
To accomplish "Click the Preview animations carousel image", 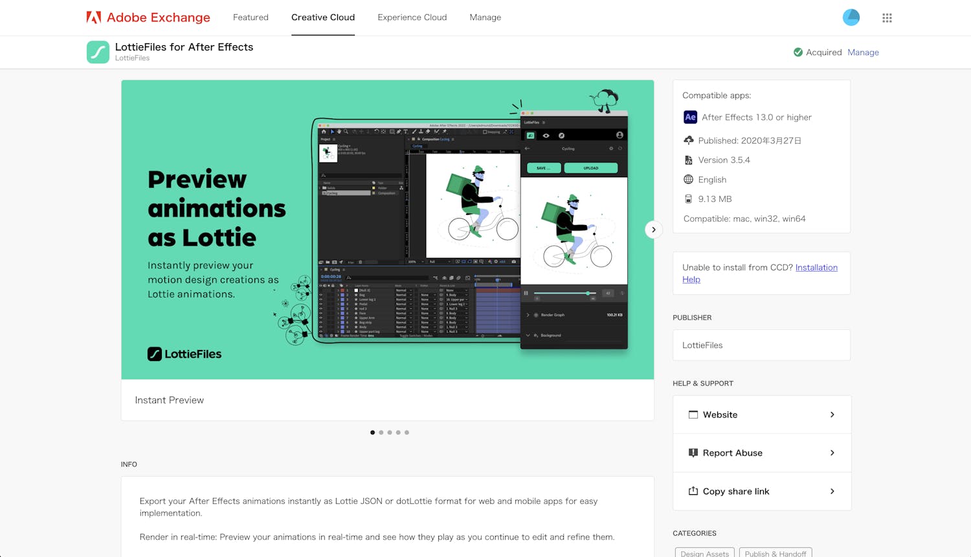I will (x=387, y=230).
